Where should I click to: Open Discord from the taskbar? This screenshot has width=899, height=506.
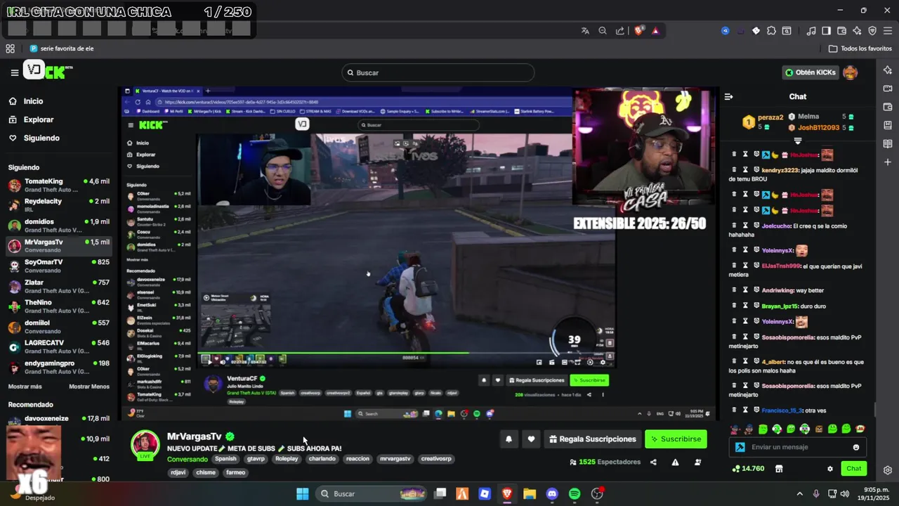pyautogui.click(x=552, y=493)
